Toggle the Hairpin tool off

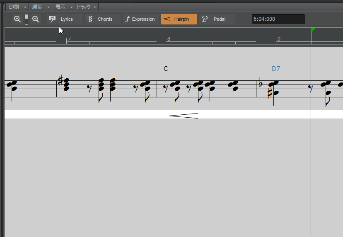click(x=179, y=19)
